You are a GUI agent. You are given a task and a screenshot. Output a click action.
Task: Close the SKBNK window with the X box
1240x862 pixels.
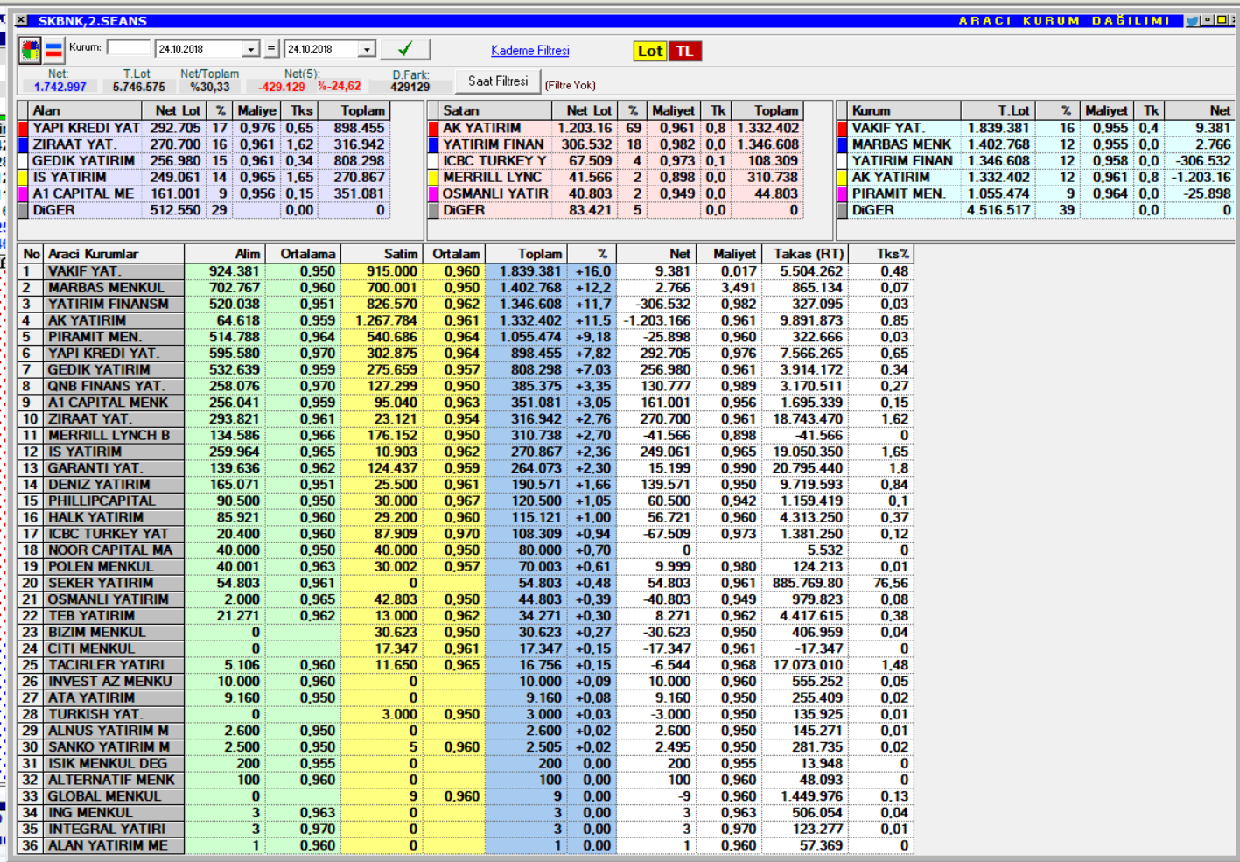(21, 20)
